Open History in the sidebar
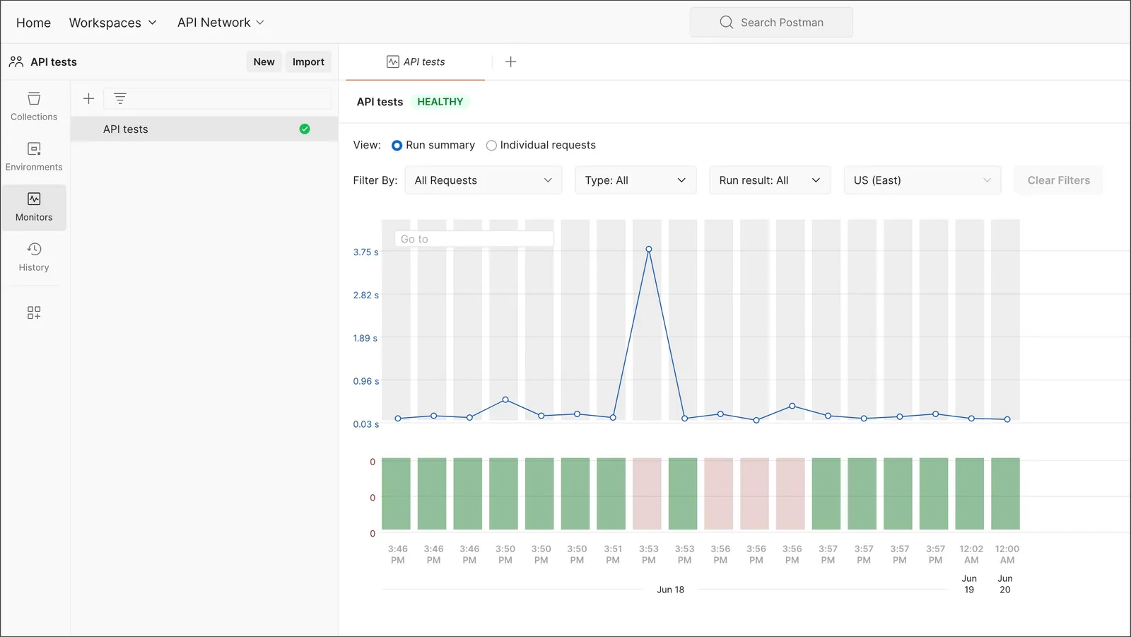The width and height of the screenshot is (1131, 637). coord(34,257)
